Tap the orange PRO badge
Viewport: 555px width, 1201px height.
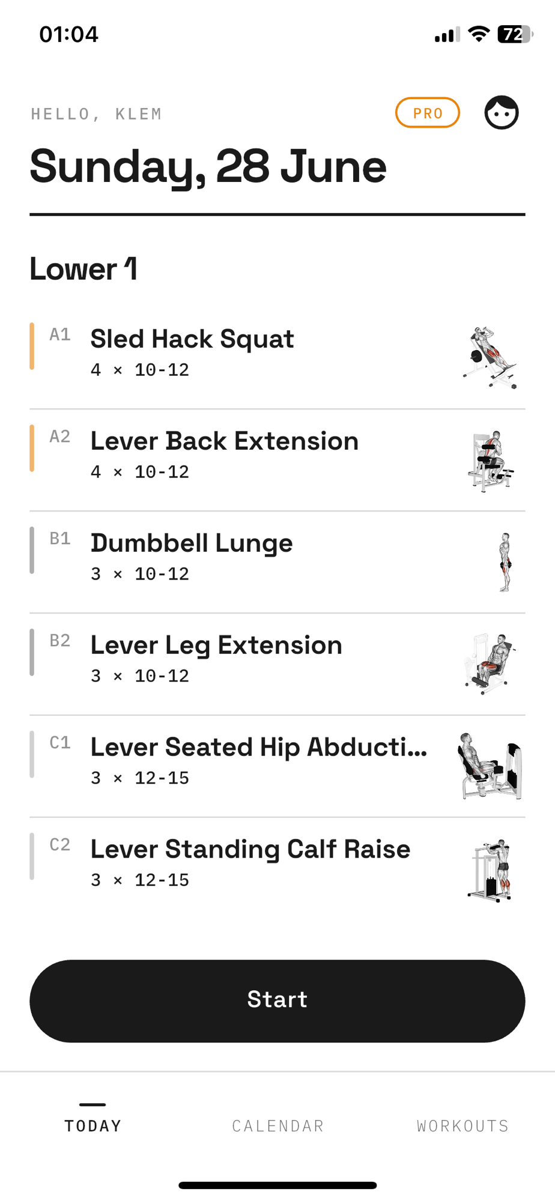428,113
